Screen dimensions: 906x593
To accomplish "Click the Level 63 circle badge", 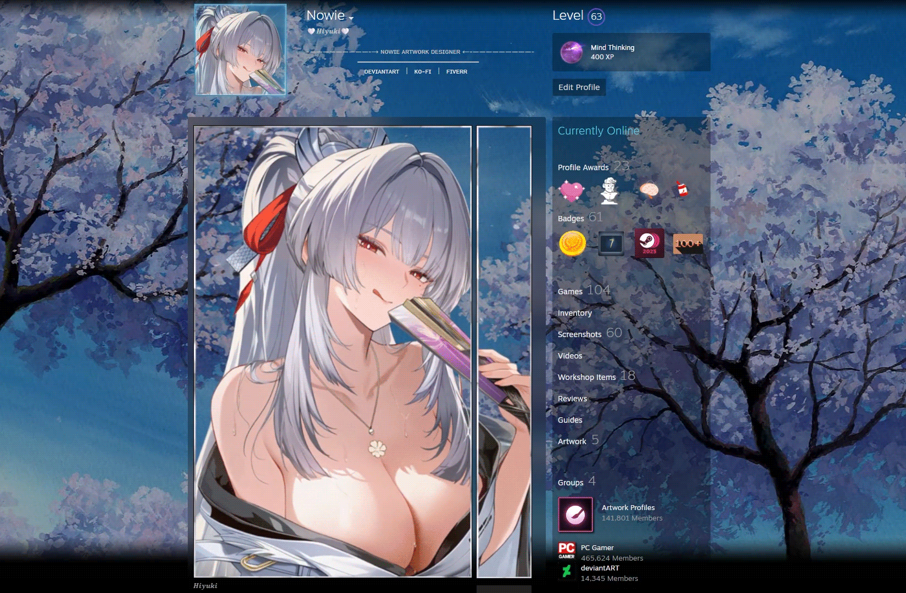I will (x=596, y=16).
